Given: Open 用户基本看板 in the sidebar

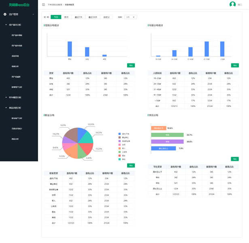Looking at the screenshot, I should point(17,35).
